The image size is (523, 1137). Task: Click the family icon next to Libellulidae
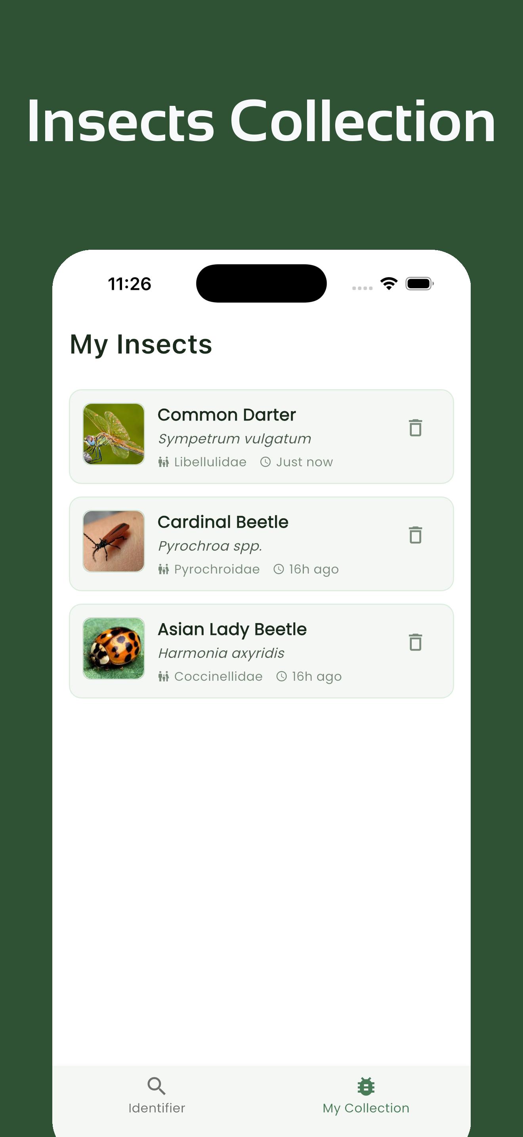pos(164,462)
